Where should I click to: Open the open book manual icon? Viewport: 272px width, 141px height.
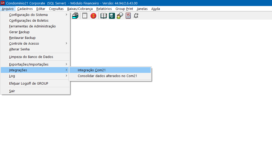point(104,16)
